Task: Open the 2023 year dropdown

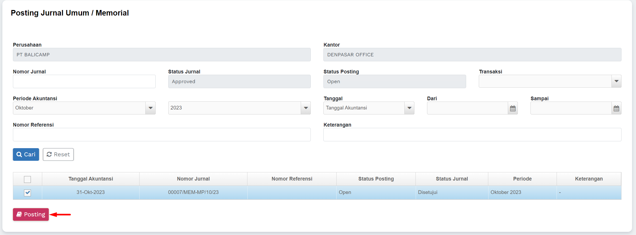Action: [x=306, y=108]
